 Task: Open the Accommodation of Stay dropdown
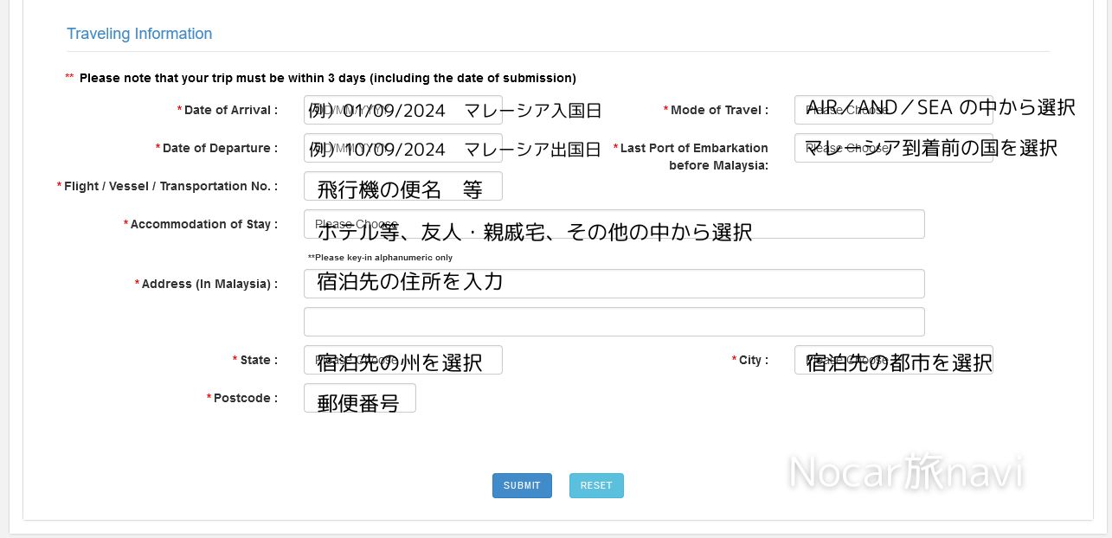pos(614,224)
